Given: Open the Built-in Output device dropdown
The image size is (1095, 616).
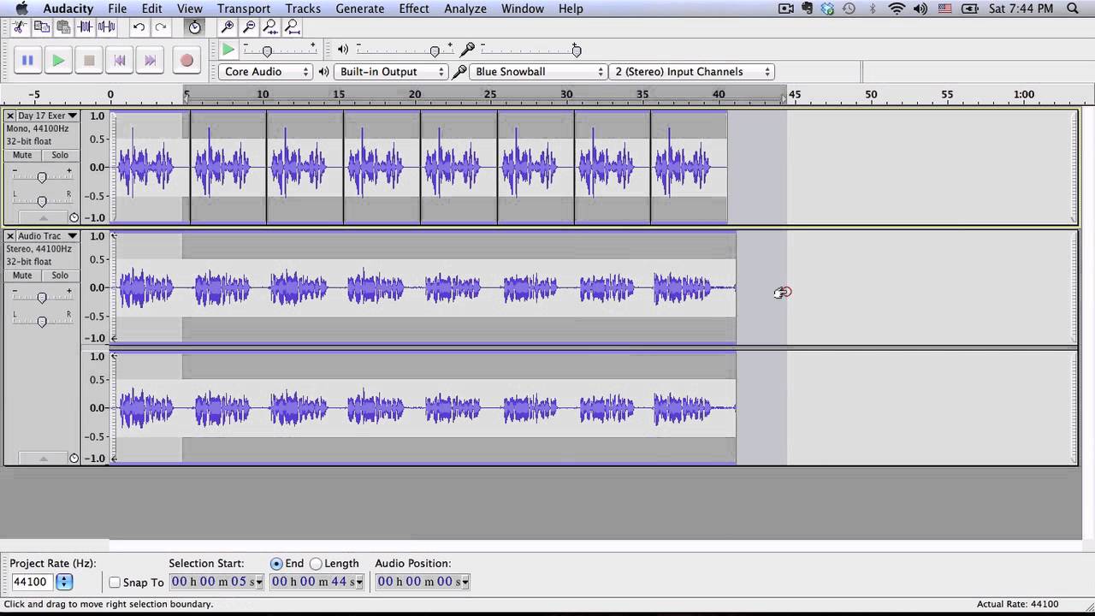Looking at the screenshot, I should (x=391, y=72).
